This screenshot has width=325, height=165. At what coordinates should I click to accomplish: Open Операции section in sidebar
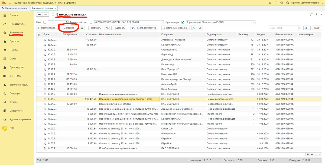click(17, 93)
